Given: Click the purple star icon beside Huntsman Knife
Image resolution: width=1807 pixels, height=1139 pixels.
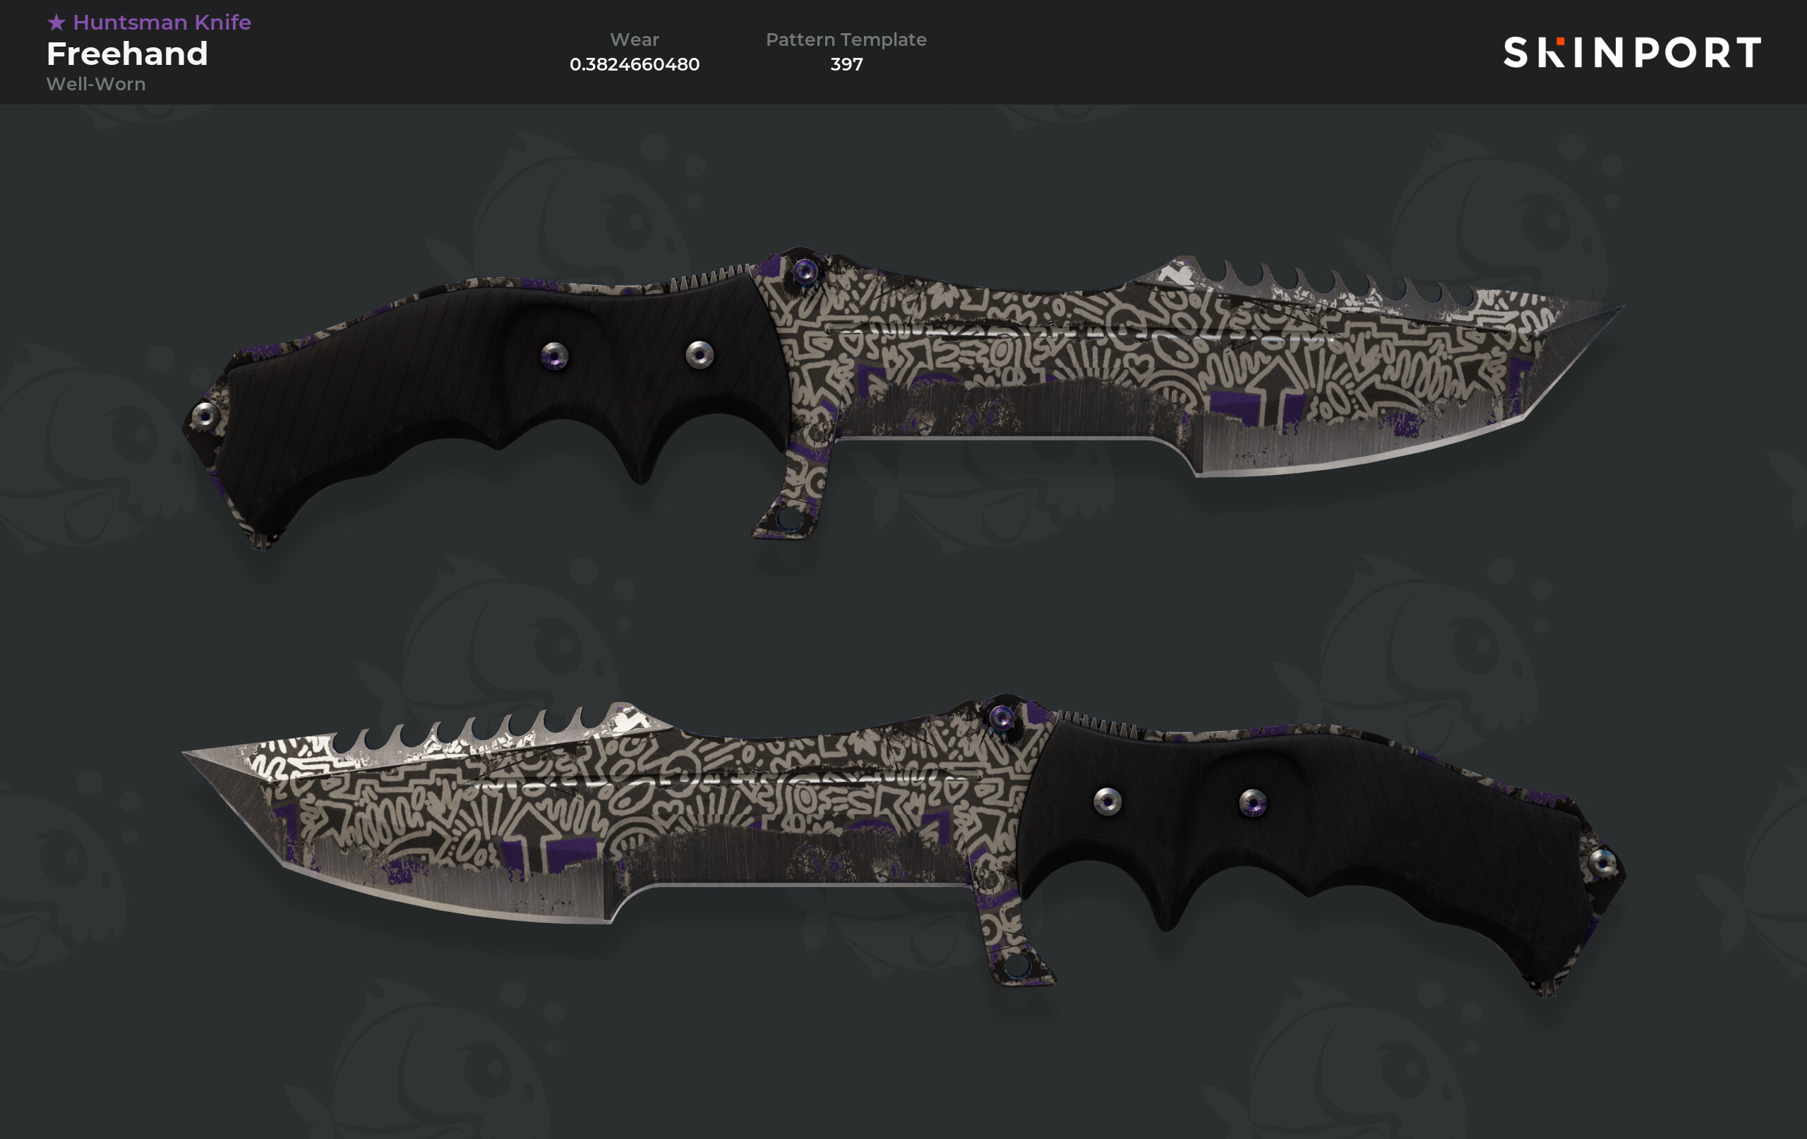Looking at the screenshot, I should [x=56, y=23].
